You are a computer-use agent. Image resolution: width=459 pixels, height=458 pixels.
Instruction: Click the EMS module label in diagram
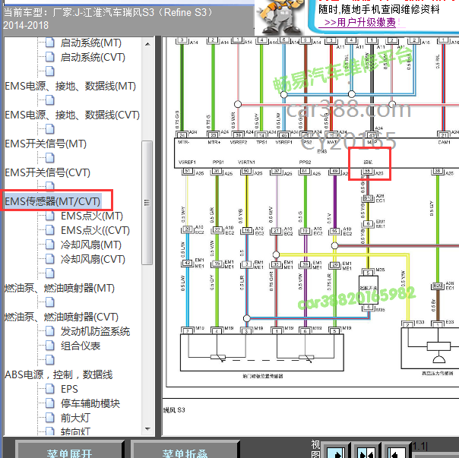point(322,151)
